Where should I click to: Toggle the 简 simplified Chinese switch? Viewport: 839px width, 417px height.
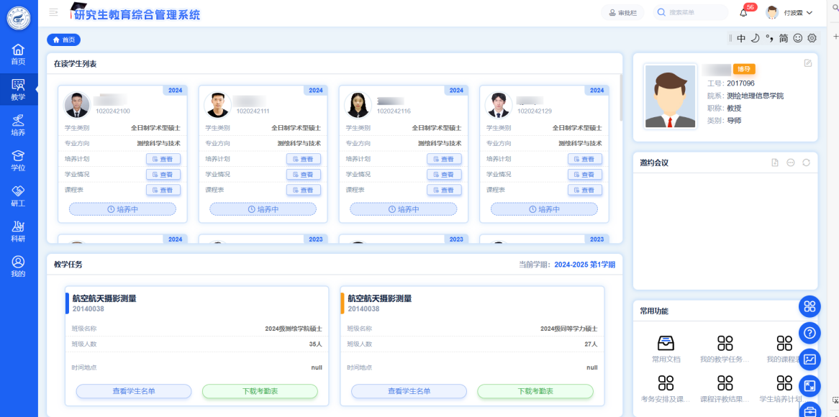pyautogui.click(x=784, y=39)
